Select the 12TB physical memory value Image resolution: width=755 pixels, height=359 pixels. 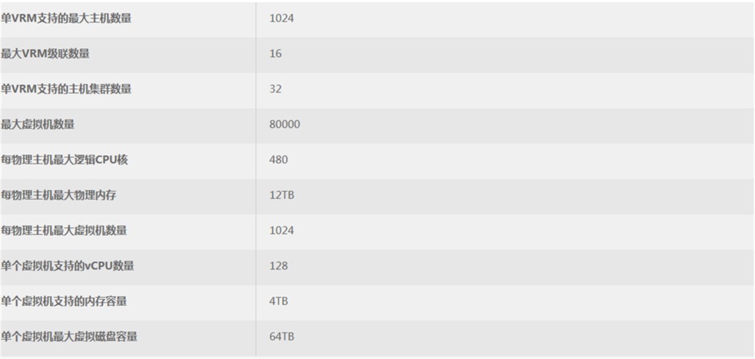(282, 195)
